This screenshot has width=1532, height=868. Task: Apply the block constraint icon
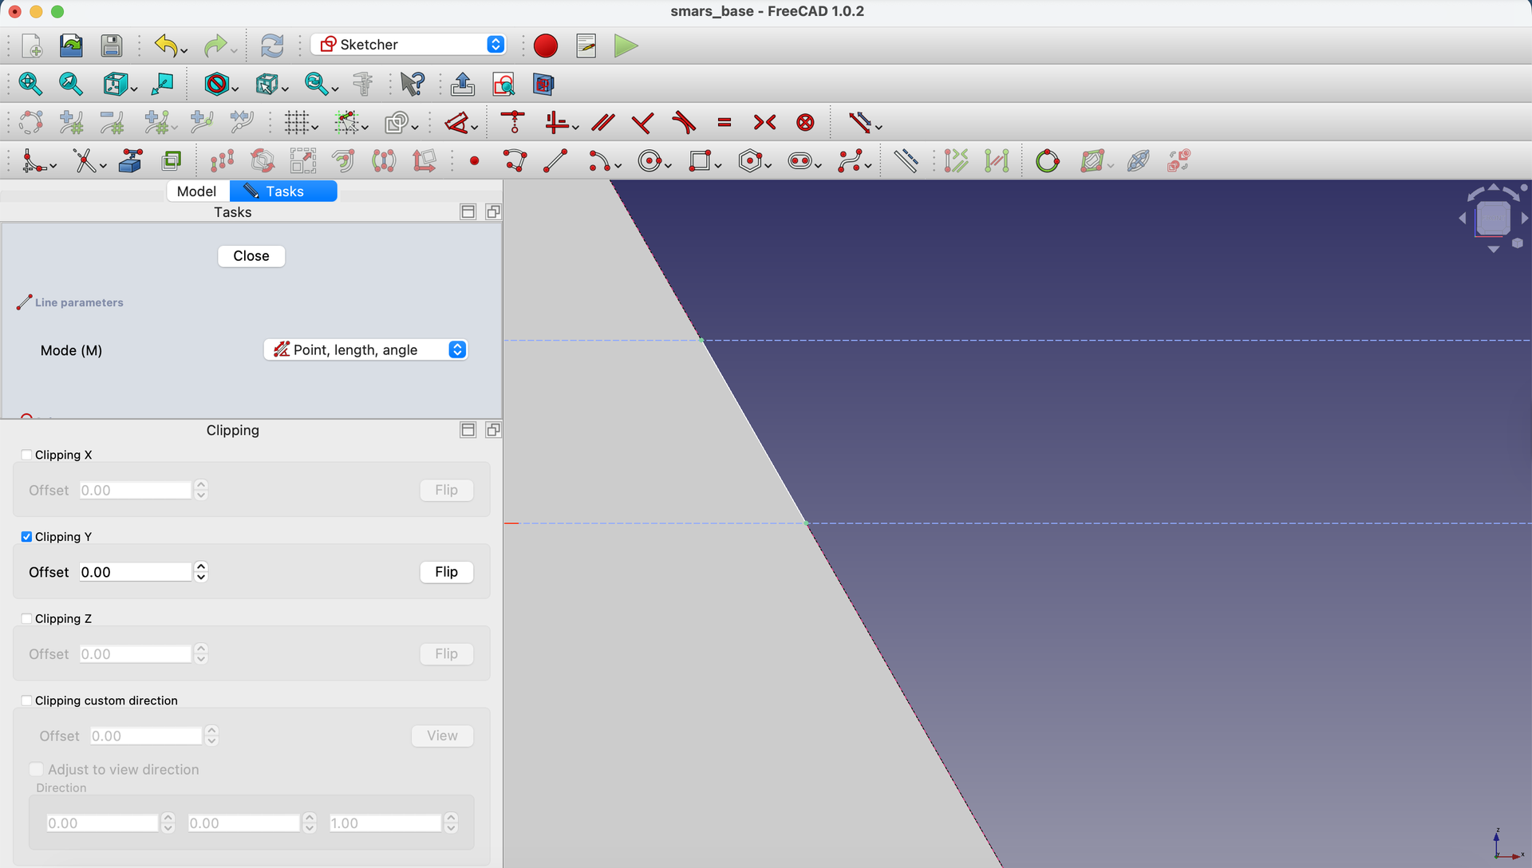click(806, 122)
